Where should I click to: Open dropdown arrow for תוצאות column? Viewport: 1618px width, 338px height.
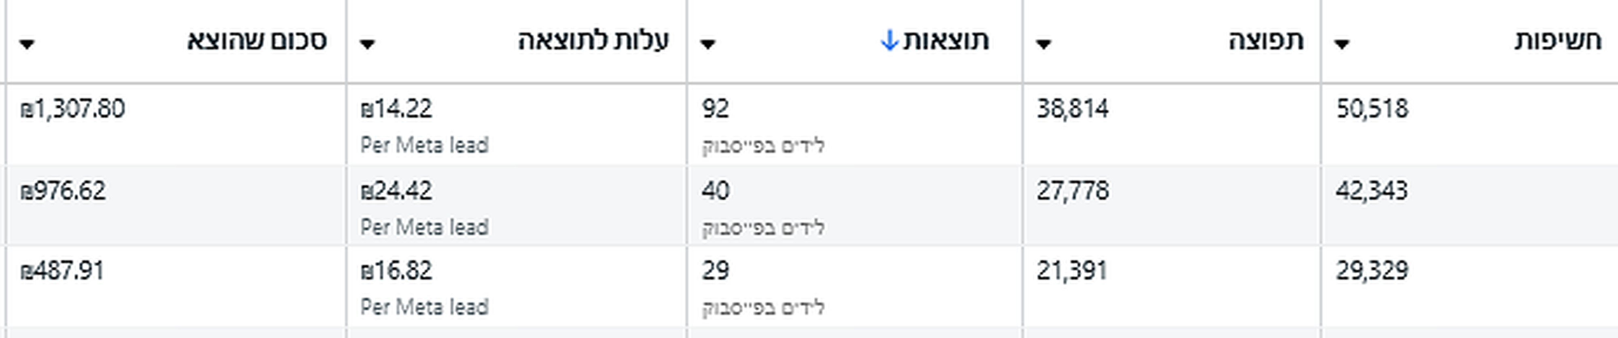(707, 44)
